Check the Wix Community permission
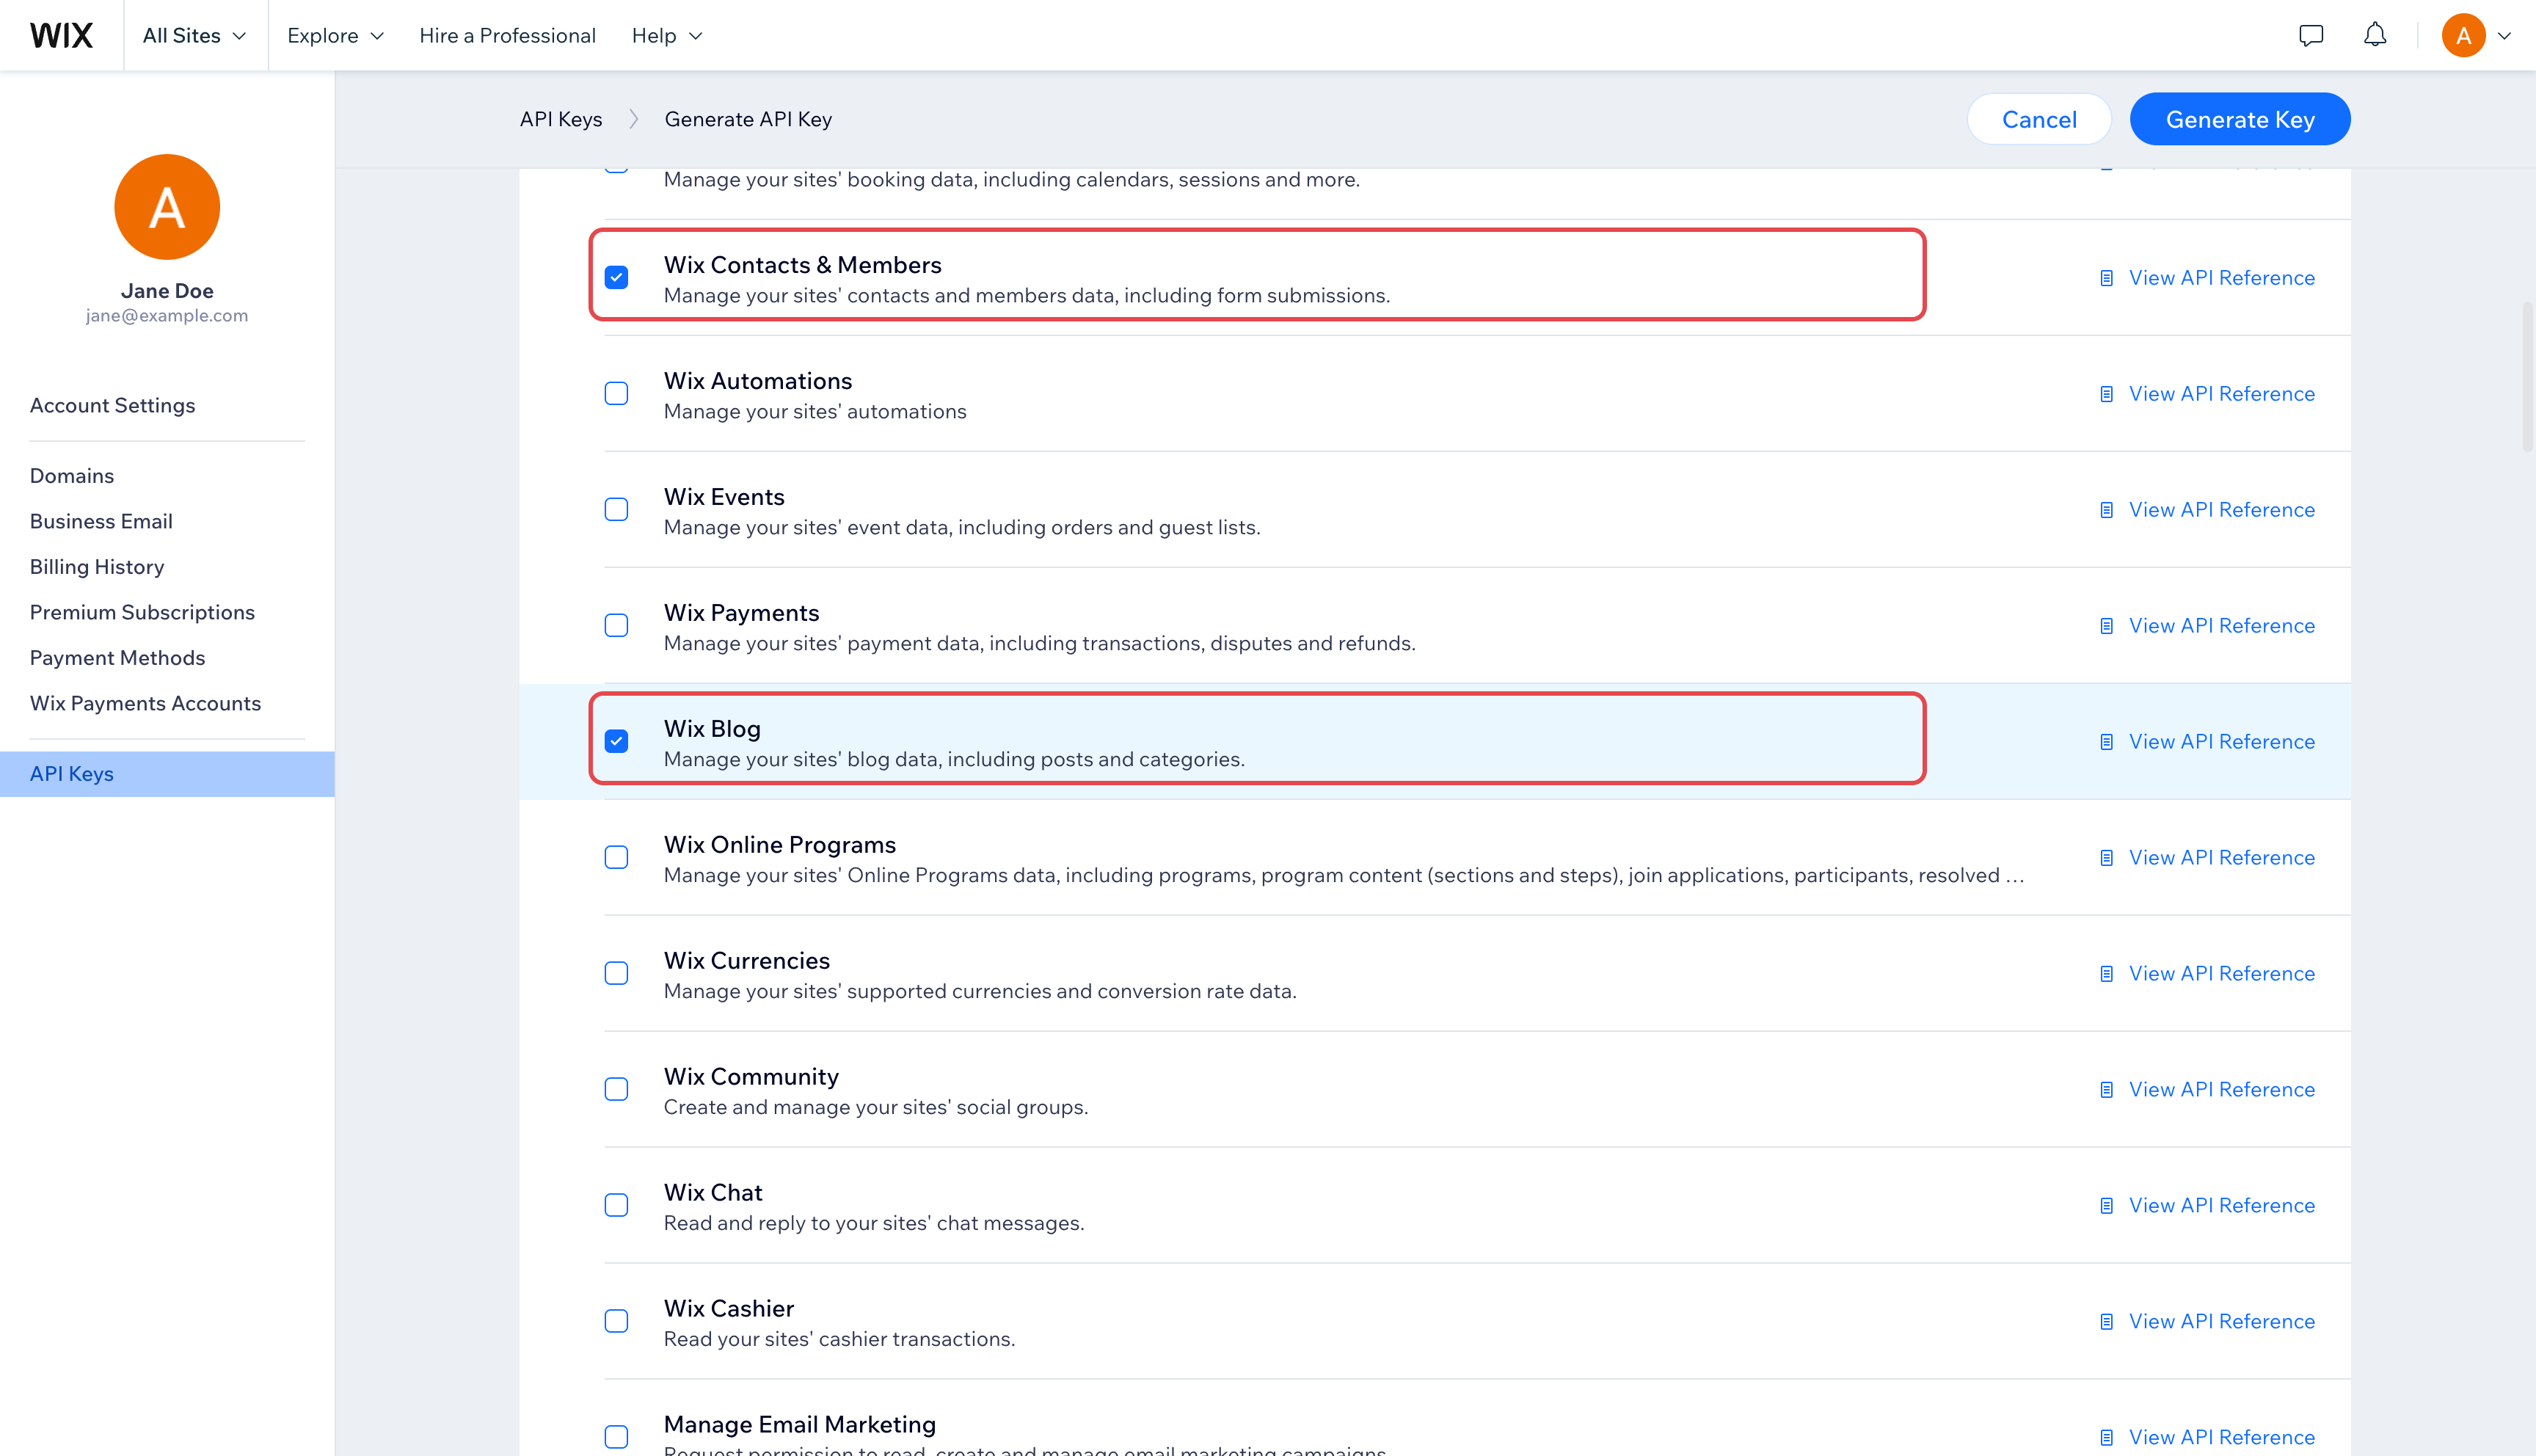The width and height of the screenshot is (2536, 1456). pyautogui.click(x=617, y=1090)
